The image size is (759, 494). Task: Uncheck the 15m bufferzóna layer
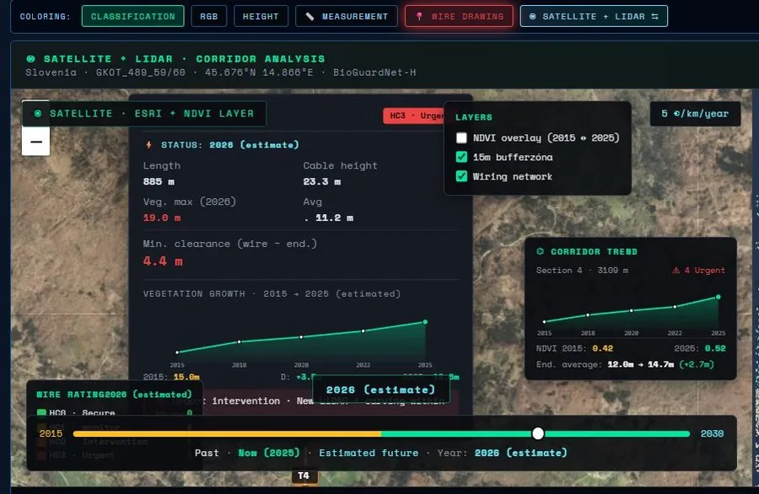tap(461, 158)
